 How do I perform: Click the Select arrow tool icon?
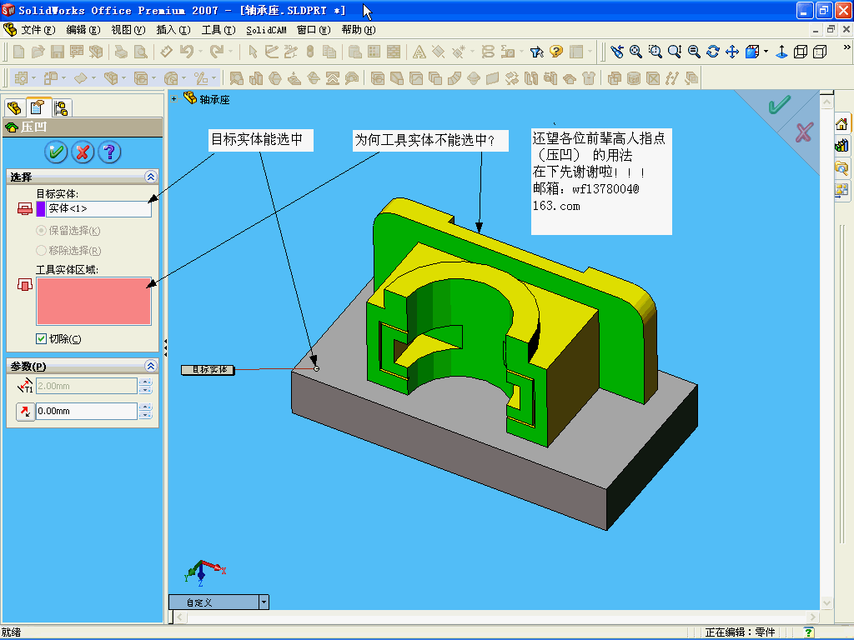[253, 52]
